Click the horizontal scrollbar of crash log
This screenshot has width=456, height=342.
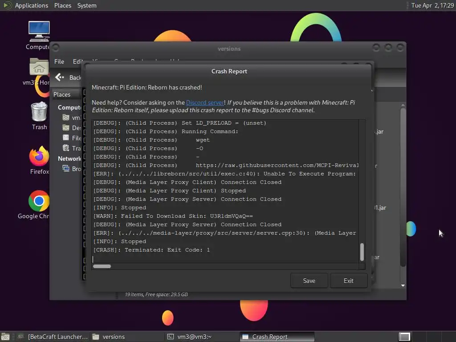pyautogui.click(x=102, y=266)
